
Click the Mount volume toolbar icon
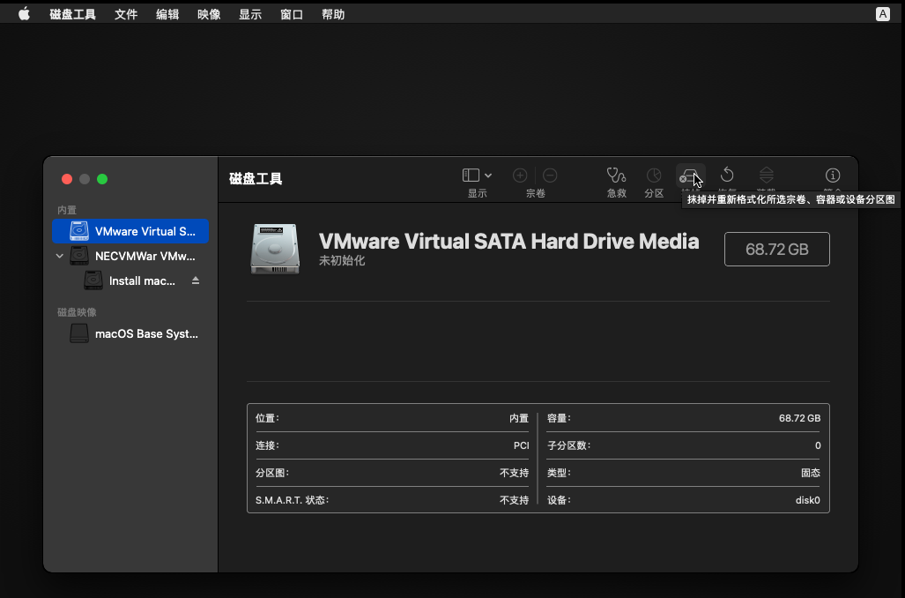pyautogui.click(x=766, y=175)
